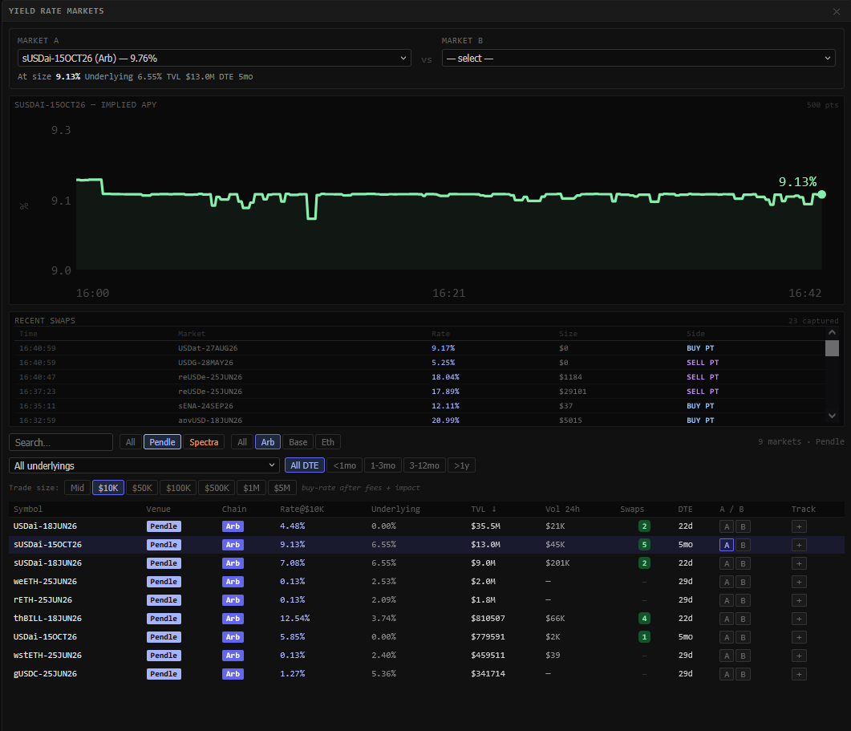The image size is (851, 731).
Task: Track gUSDC-25JUN26 using its plus icon
Action: pyautogui.click(x=799, y=674)
